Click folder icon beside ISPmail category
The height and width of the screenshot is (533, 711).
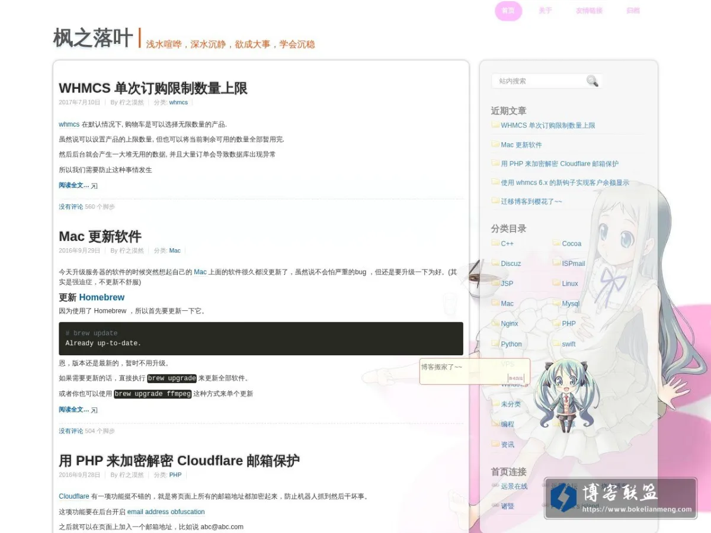point(556,263)
